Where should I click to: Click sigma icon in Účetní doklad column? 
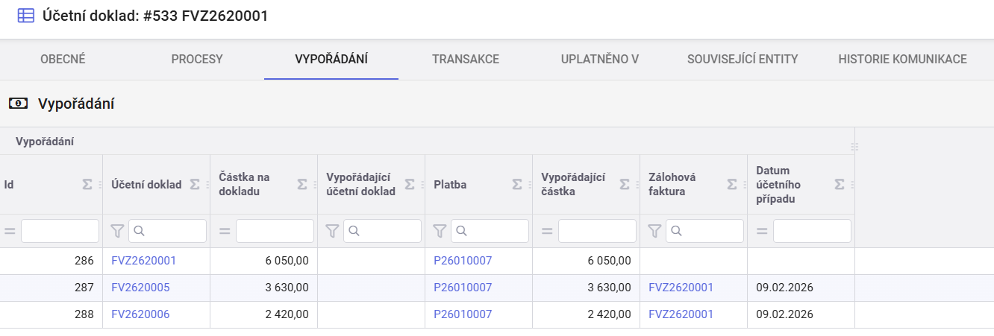(x=195, y=185)
